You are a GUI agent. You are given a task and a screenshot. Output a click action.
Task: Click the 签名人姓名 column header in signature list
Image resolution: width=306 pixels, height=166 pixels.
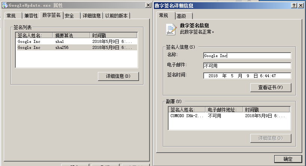pyautogui.click(x=34, y=35)
